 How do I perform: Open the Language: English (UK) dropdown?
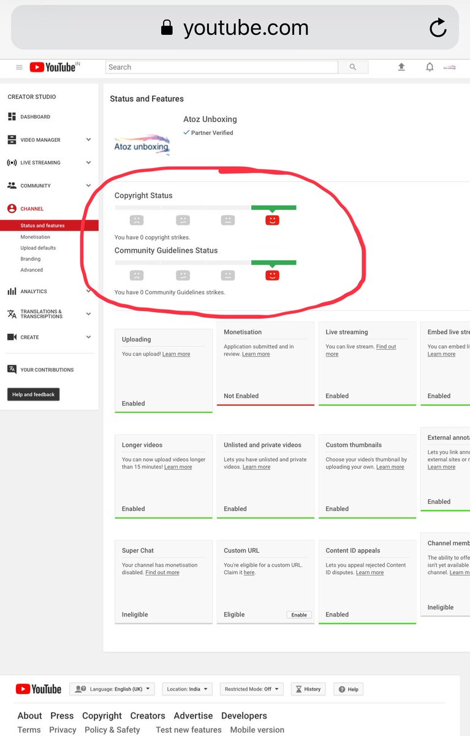[112, 689]
